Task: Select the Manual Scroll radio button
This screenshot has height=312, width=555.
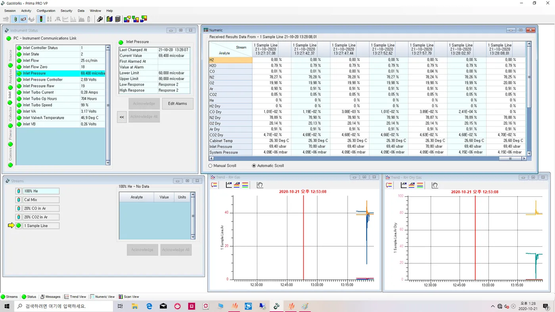Action: pyautogui.click(x=211, y=166)
